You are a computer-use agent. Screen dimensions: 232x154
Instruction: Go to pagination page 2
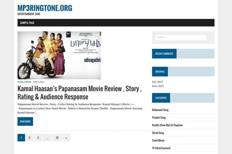coord(30,138)
